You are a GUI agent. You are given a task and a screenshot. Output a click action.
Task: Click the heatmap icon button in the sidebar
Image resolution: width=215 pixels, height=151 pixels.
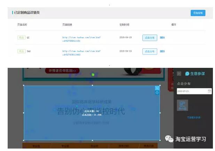point(182,105)
